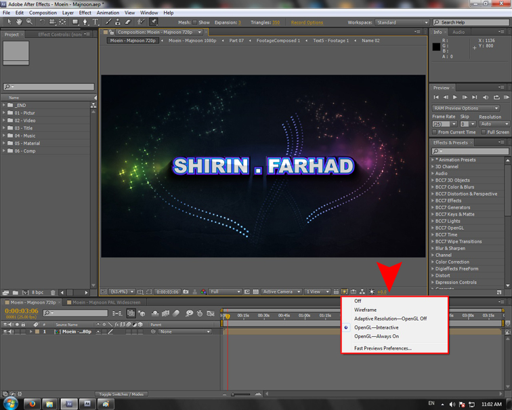Toggle transparency grid checkerboard icon
The width and height of the screenshot is (512, 410).
[256, 291]
